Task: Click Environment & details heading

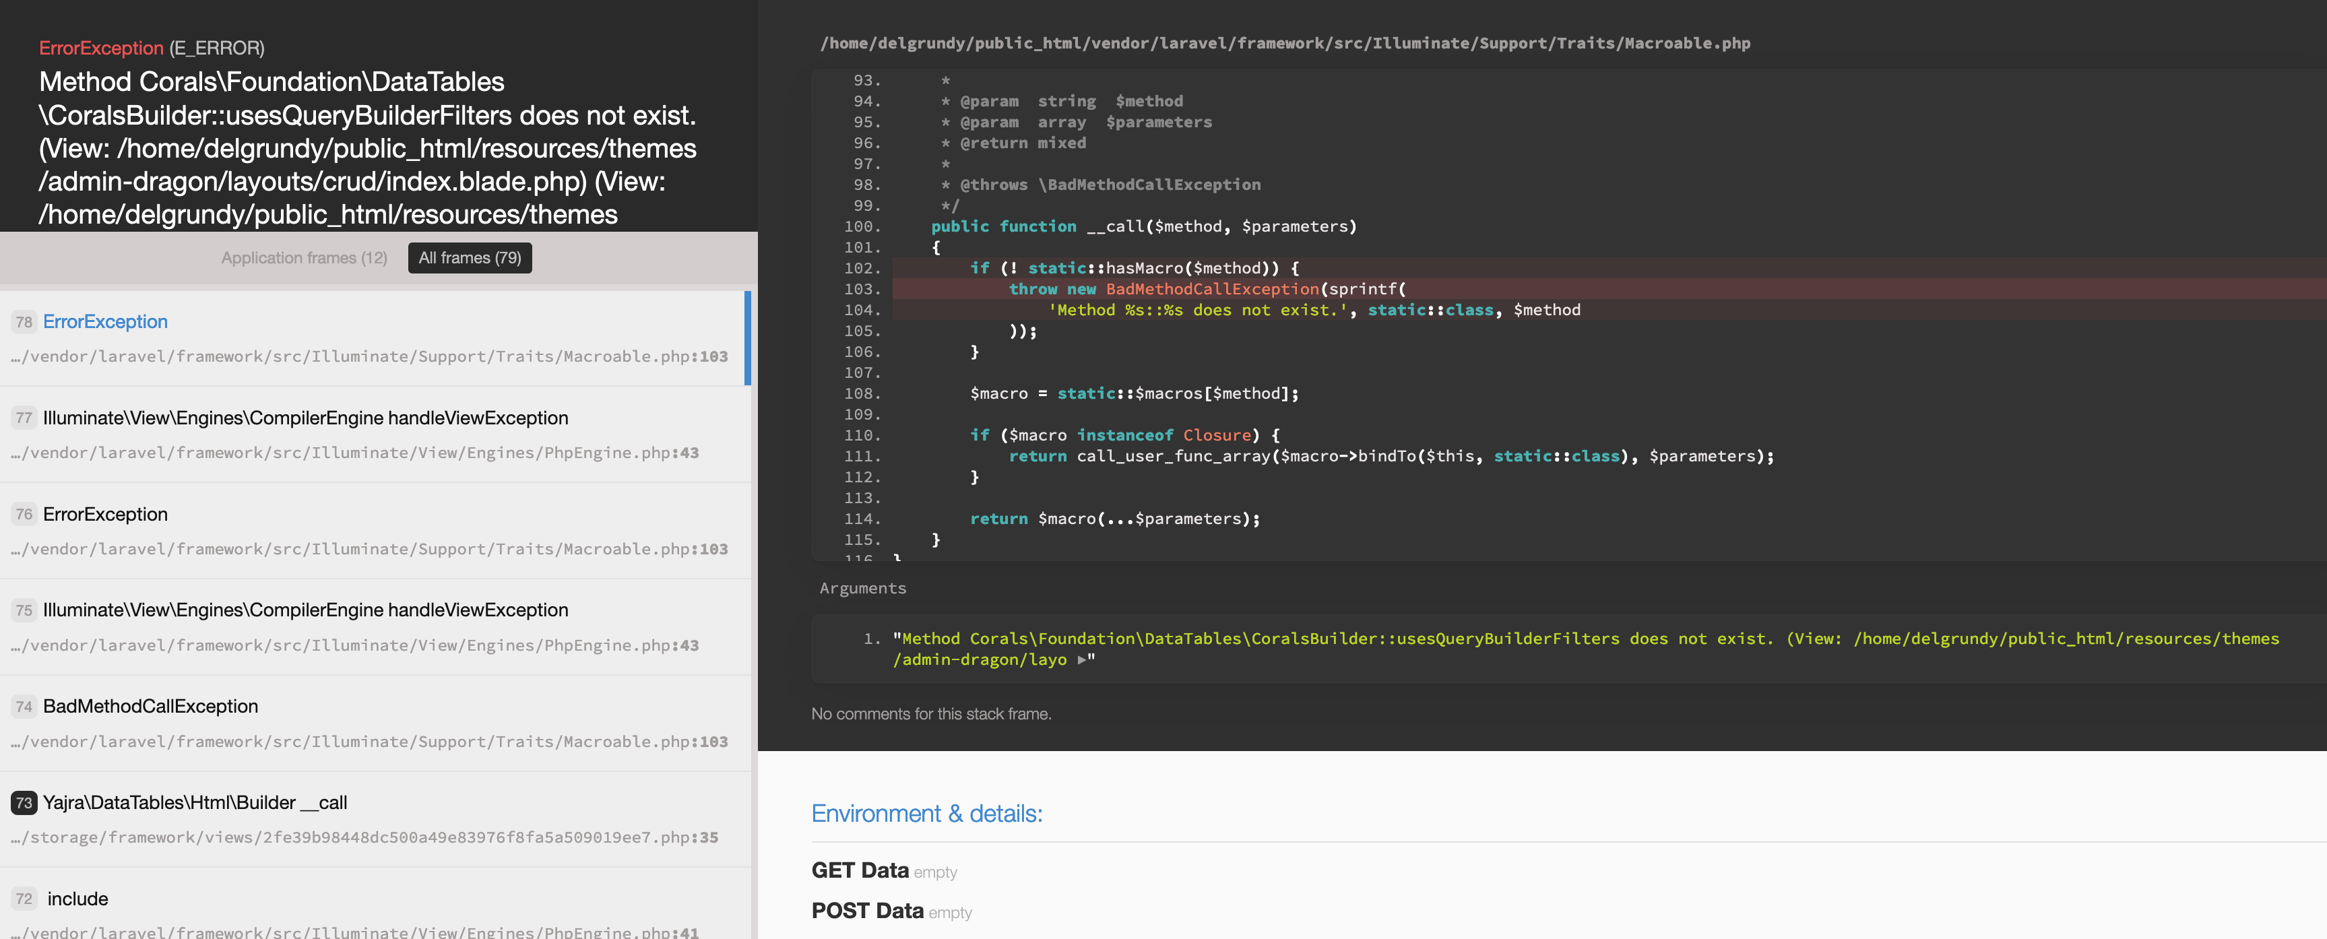Action: click(927, 814)
